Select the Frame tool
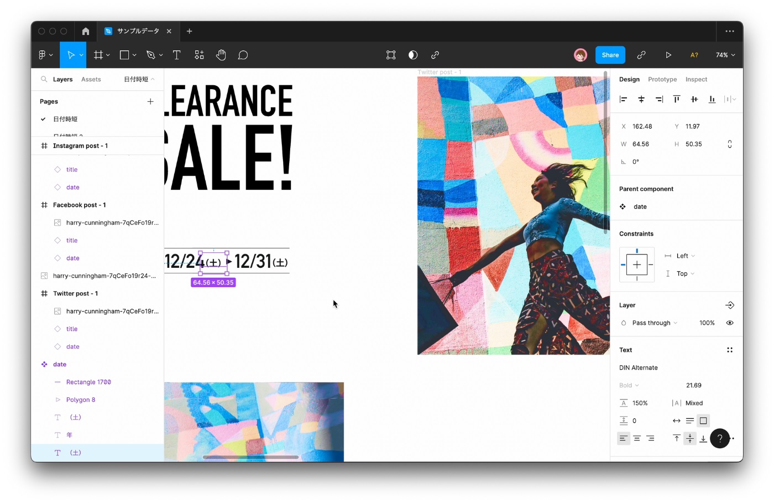This screenshot has width=774, height=503. [x=98, y=55]
